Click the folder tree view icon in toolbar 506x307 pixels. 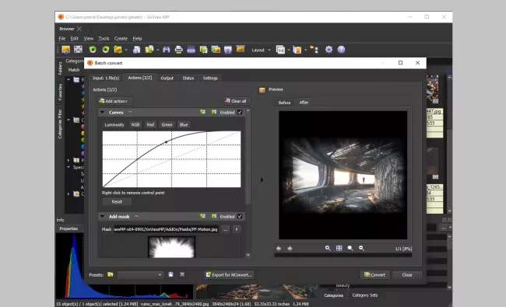[x=314, y=49]
